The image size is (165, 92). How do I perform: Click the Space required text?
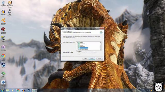click(68, 53)
